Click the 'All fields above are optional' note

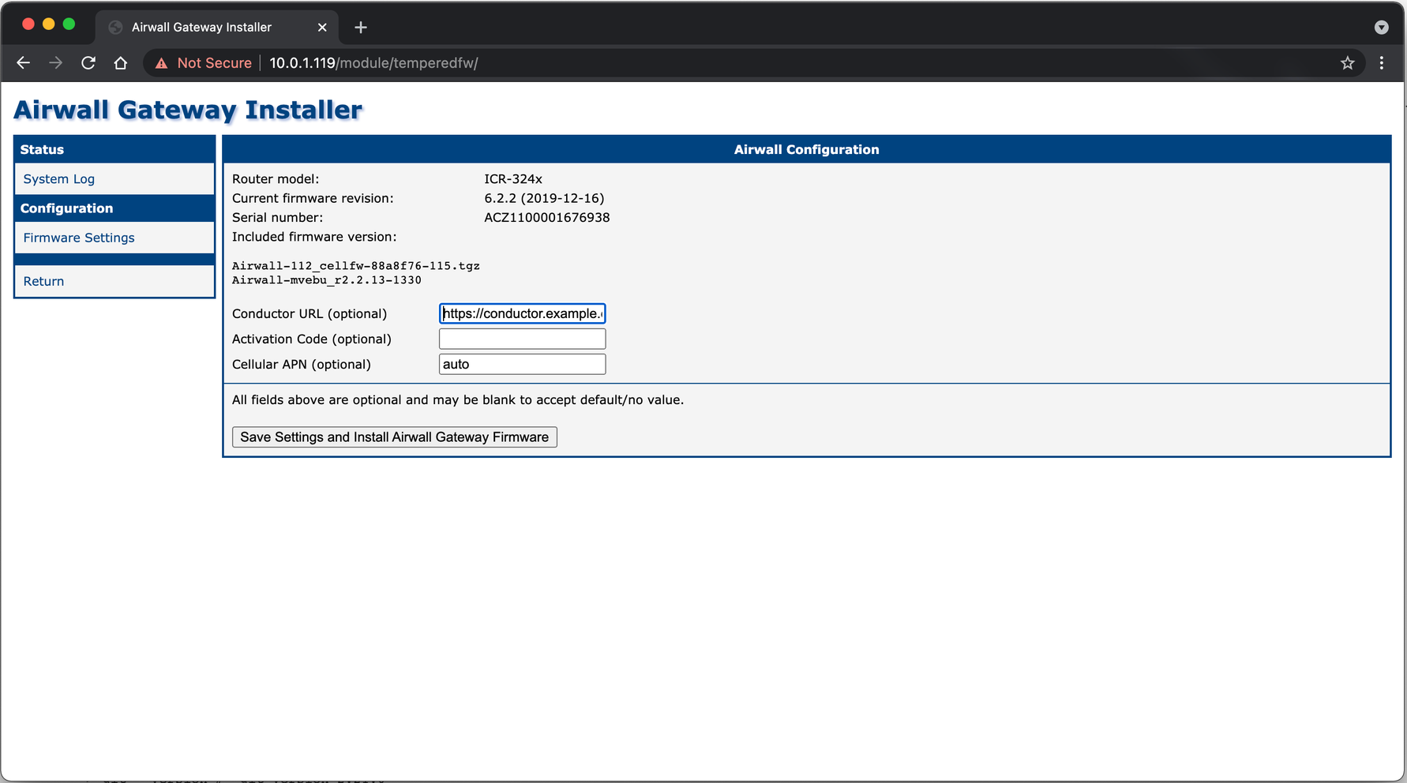point(458,399)
